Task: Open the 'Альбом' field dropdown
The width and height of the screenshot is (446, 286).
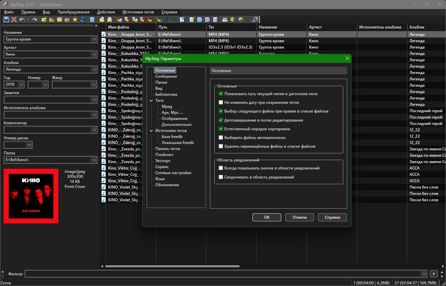Action: pyautogui.click(x=94, y=70)
